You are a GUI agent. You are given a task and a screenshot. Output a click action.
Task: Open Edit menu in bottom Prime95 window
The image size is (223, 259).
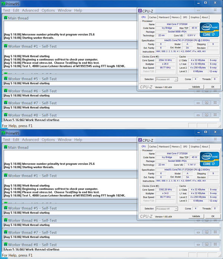pyautogui.click(x=16, y=140)
